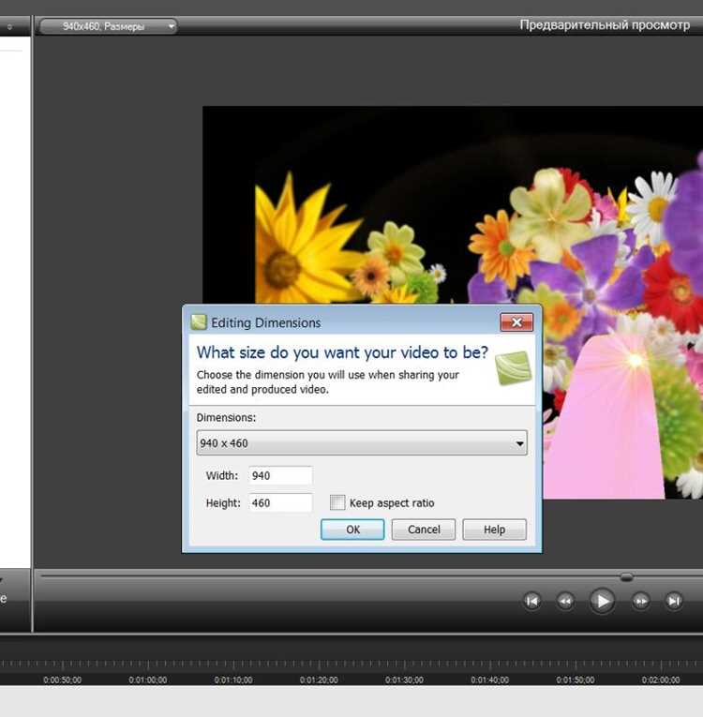The image size is (703, 717).
Task: Click into the Height input field
Action: [280, 503]
